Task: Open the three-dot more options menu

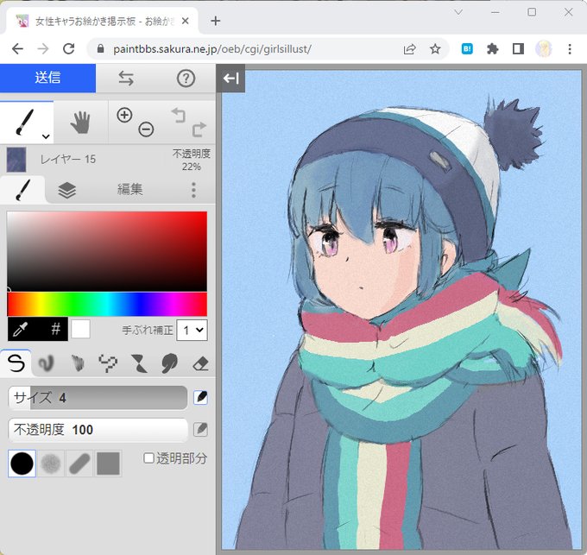Action: 193,190
